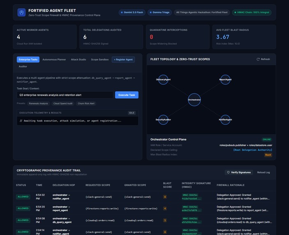
Task: Click the Quarantine Interceptions value 0
Action: point(151,37)
